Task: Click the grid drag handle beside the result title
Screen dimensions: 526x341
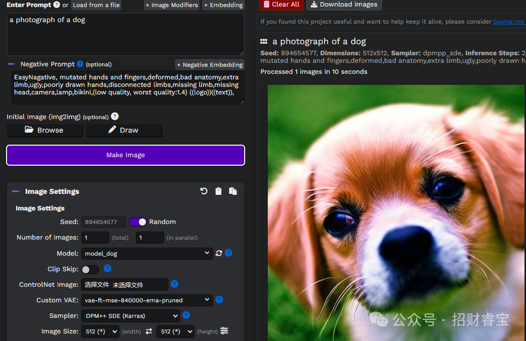Action: (264, 41)
